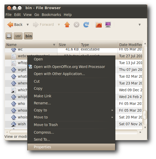Choose Open in the context menu
The height and width of the screenshot is (159, 156).
[x=71, y=59]
